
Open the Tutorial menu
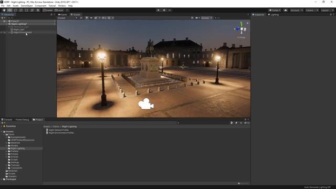click(52, 6)
